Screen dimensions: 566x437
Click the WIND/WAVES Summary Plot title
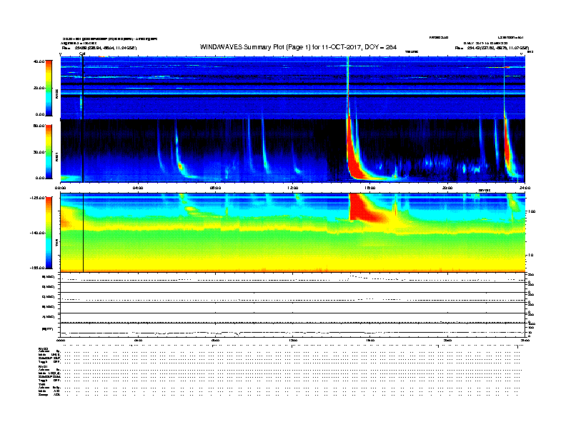pos(298,47)
